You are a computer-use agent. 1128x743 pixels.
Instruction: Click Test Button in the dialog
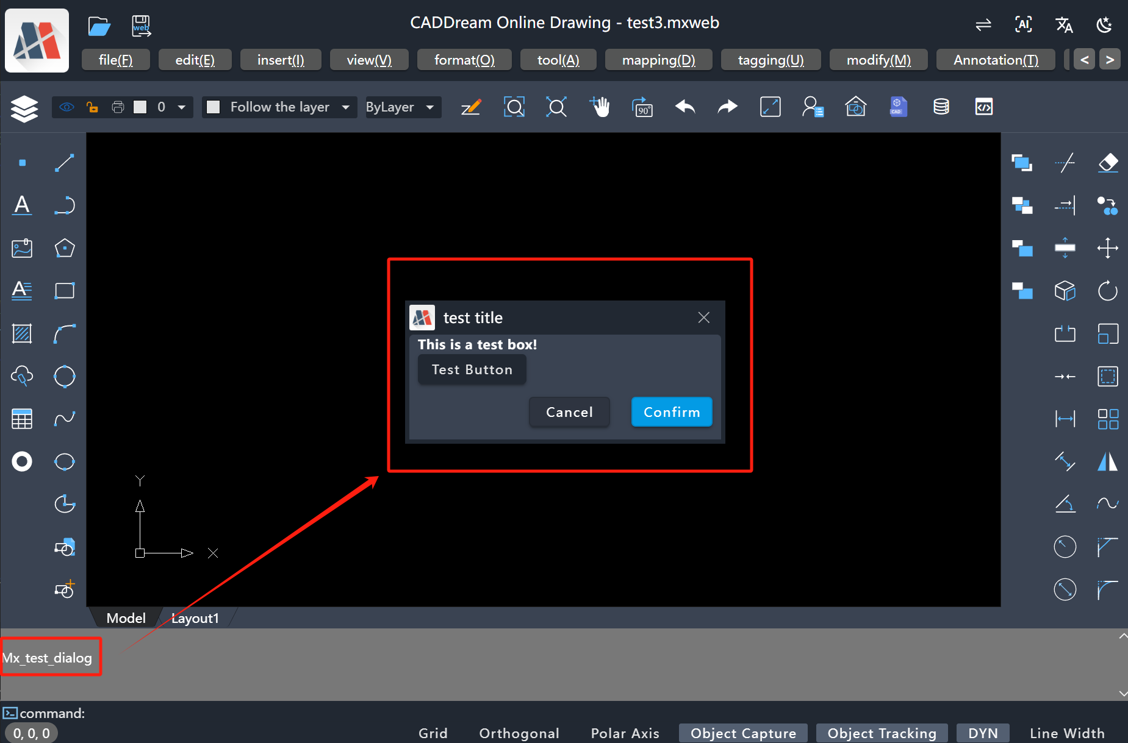click(x=472, y=369)
